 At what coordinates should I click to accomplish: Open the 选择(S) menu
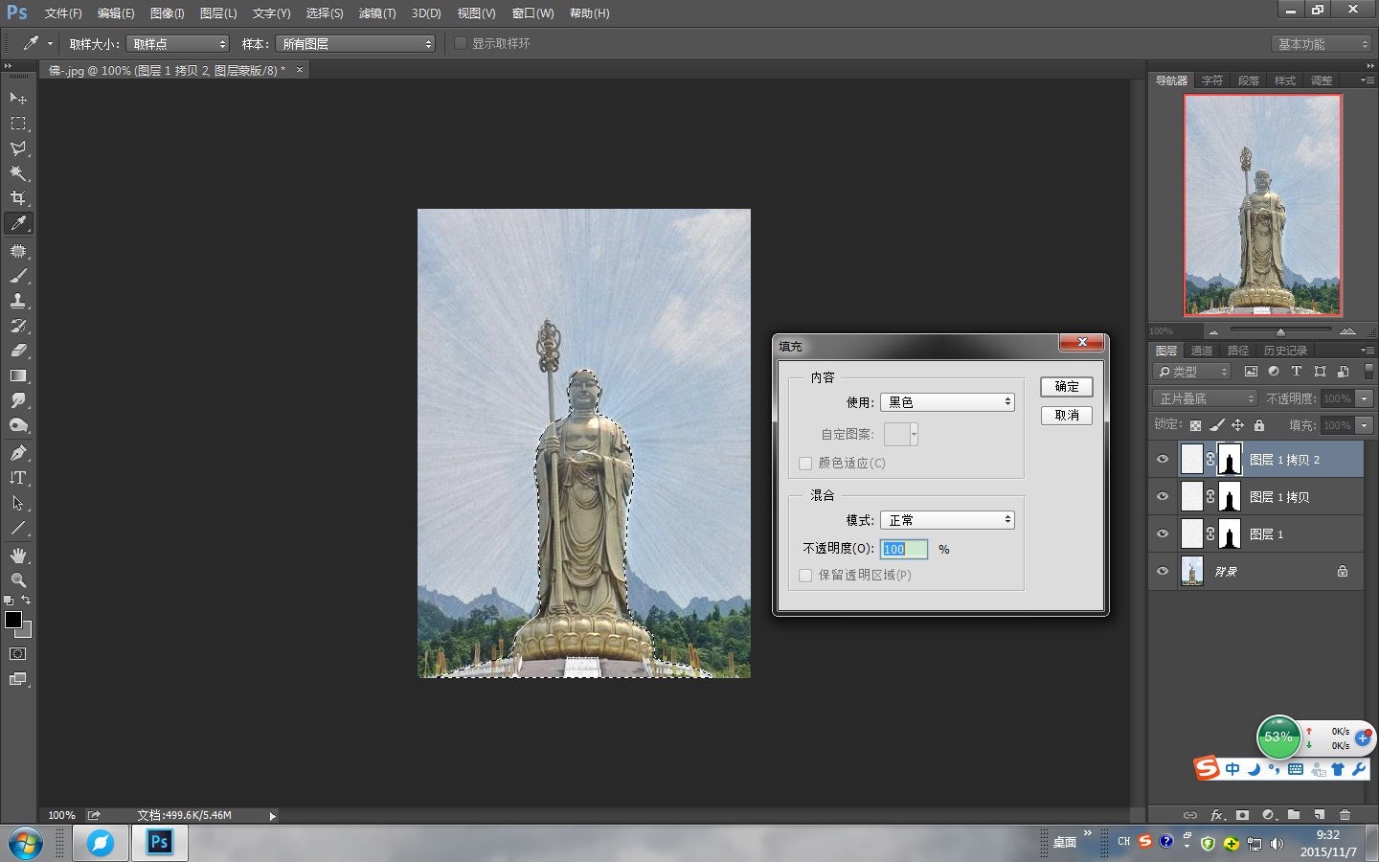pyautogui.click(x=325, y=13)
